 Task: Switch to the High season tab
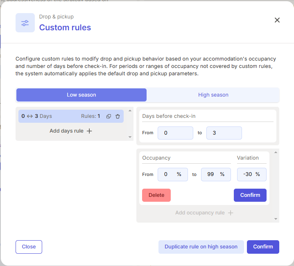213,95
